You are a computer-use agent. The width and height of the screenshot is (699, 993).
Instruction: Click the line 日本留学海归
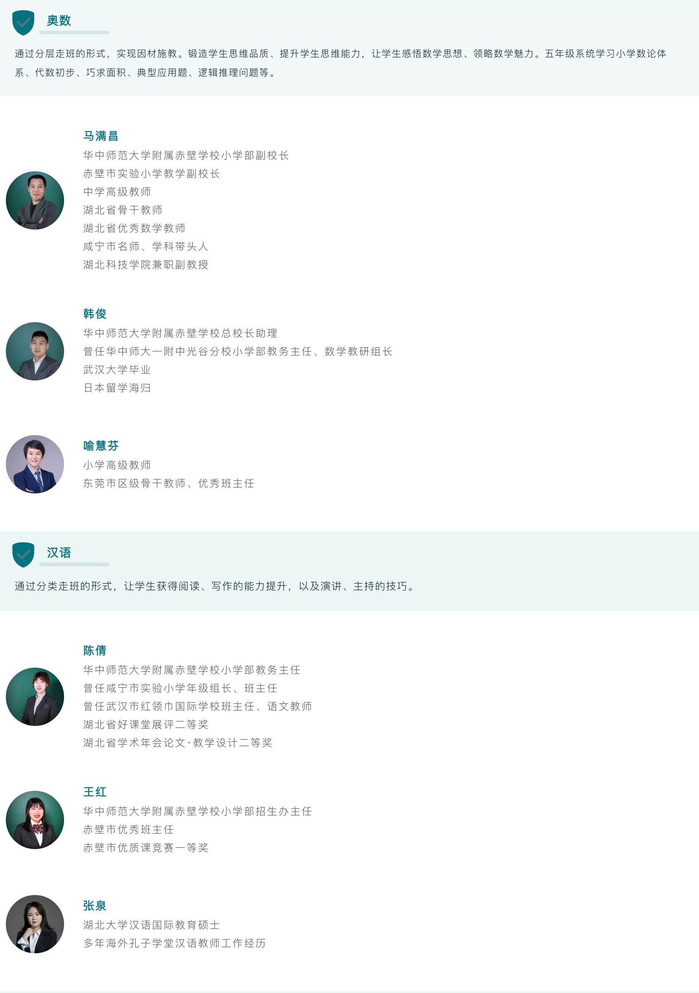pyautogui.click(x=116, y=388)
